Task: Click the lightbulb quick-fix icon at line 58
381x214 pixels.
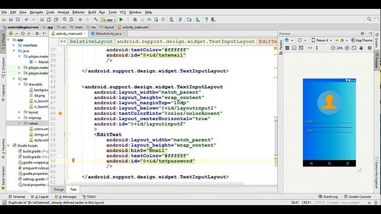Action: click(x=73, y=160)
